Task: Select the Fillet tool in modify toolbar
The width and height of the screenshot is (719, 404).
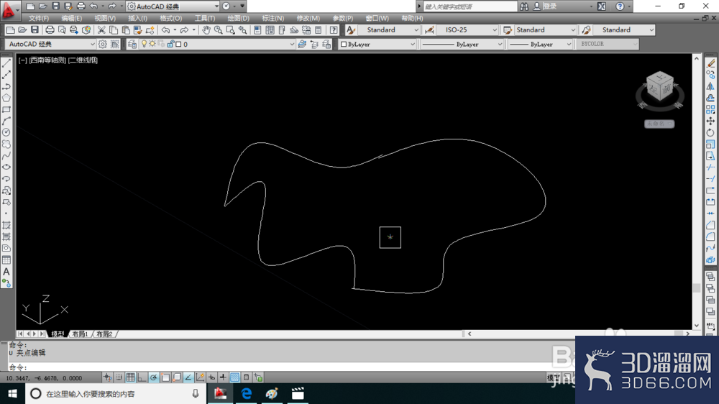Action: coord(710,237)
